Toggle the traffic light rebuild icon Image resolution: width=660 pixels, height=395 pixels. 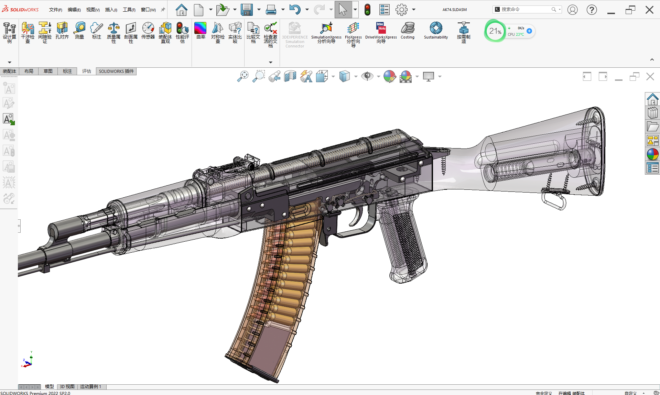pyautogui.click(x=367, y=10)
